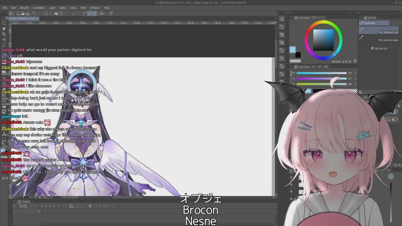This screenshot has height=226, width=402.
Task: Click the eyedropper icon for Pick displayed color
Action: point(361,29)
